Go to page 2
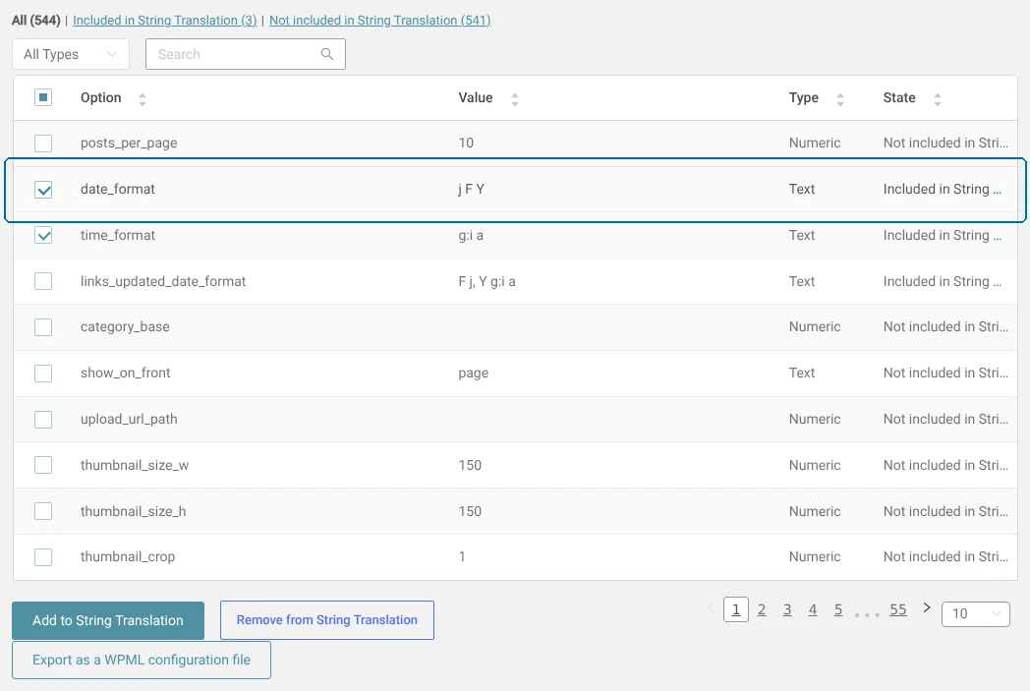1030x691 pixels. [762, 609]
